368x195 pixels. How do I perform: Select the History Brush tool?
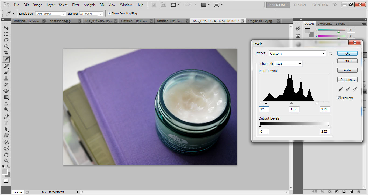point(6,85)
